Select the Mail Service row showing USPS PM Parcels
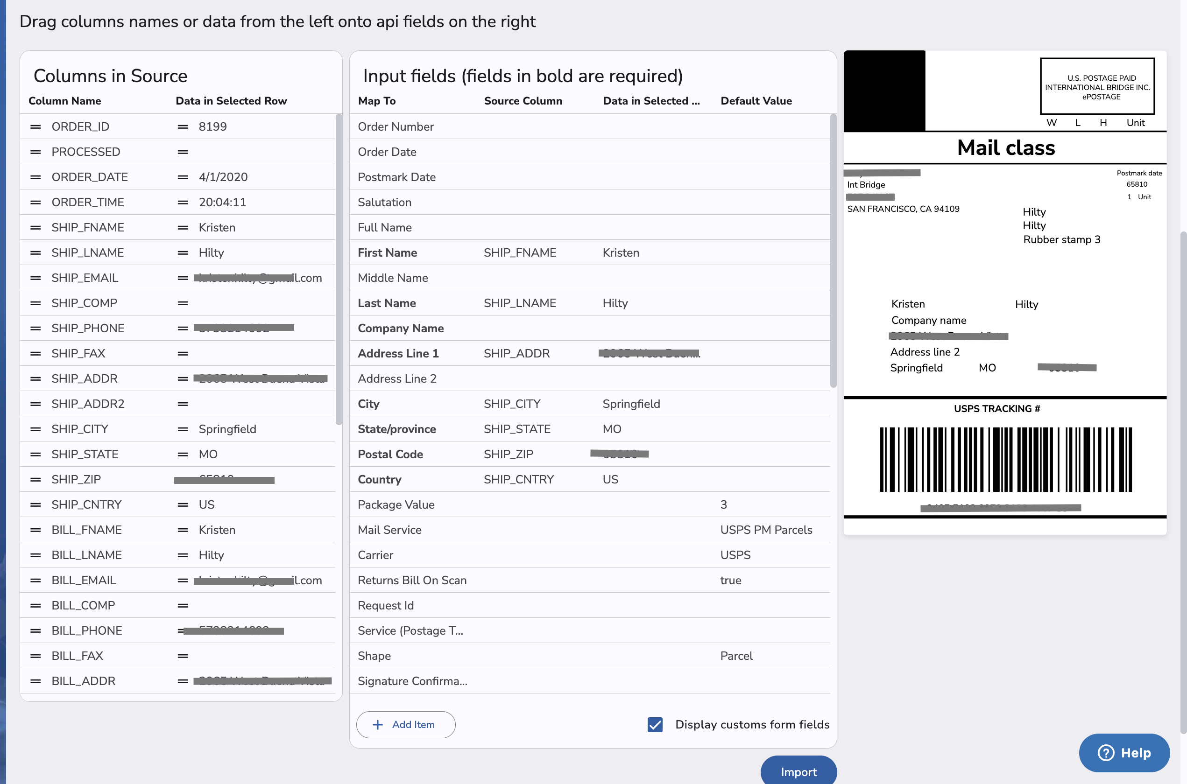 (x=590, y=530)
